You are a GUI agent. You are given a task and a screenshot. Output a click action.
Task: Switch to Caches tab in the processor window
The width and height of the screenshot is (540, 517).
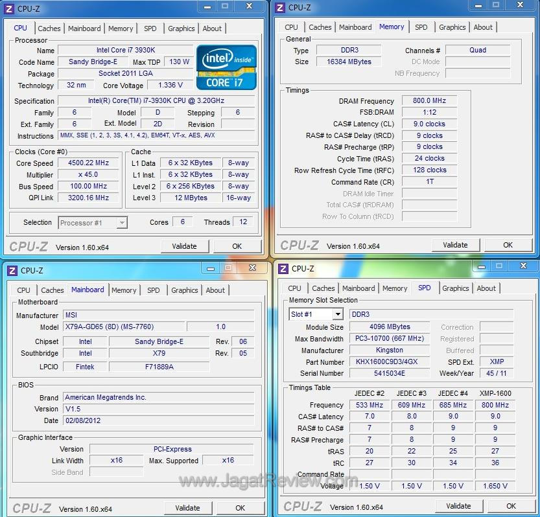pos(49,29)
